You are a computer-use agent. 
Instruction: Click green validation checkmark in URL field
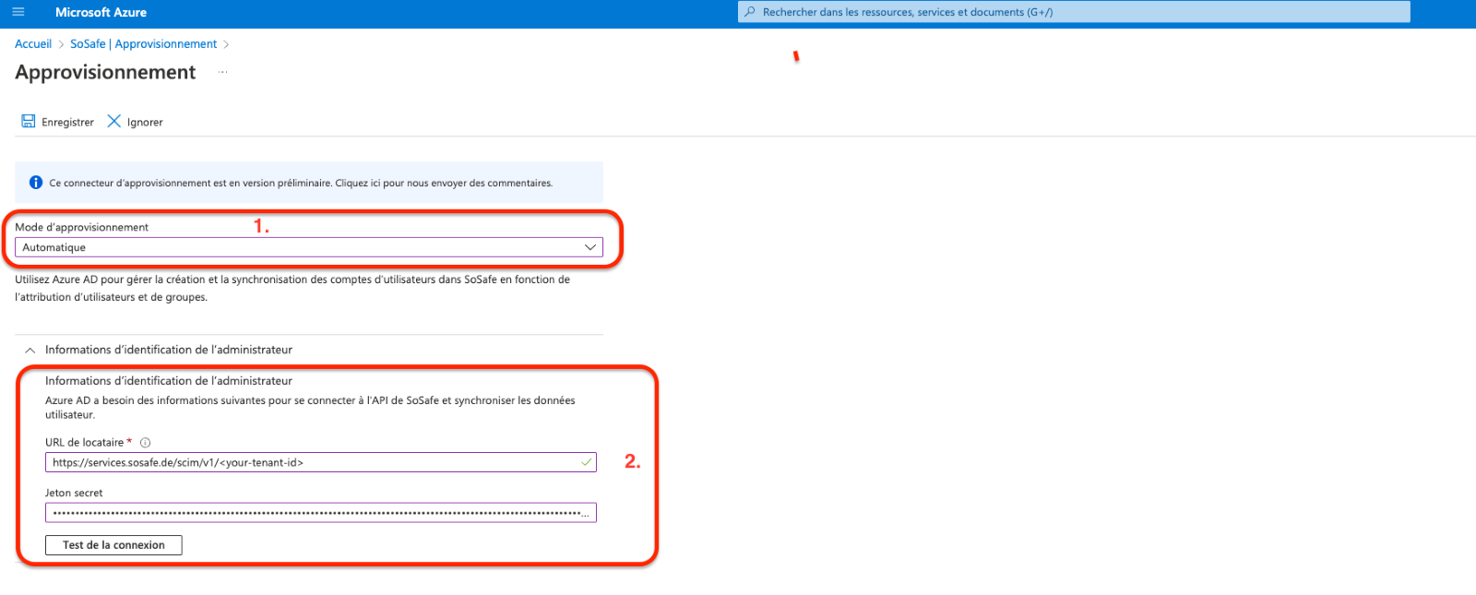click(x=586, y=462)
